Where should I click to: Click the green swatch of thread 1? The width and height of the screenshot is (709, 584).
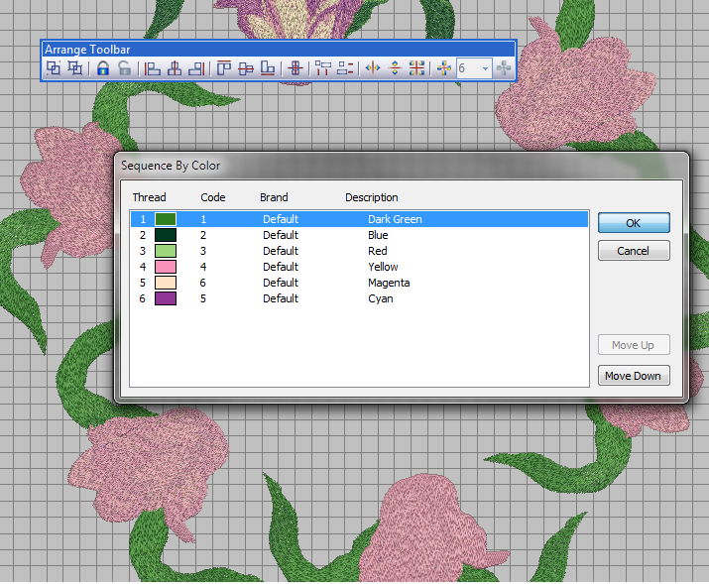click(x=166, y=219)
